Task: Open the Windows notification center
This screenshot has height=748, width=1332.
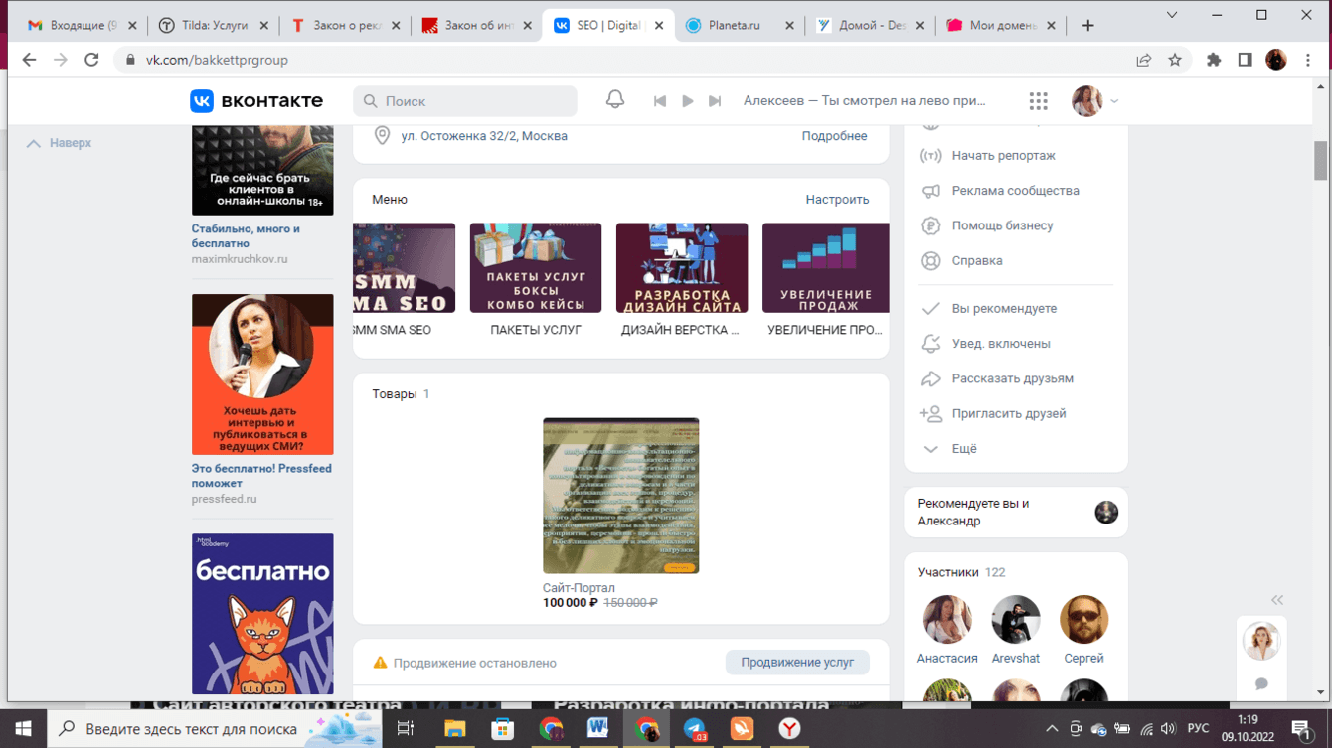Action: pos(1302,729)
